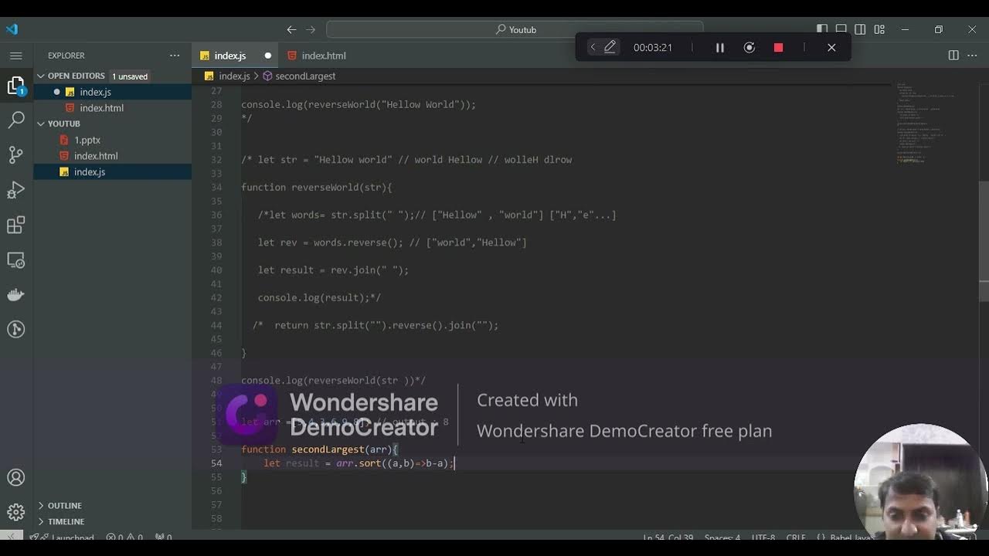Stop the recording with red square
Image resolution: width=989 pixels, height=556 pixels.
778,47
